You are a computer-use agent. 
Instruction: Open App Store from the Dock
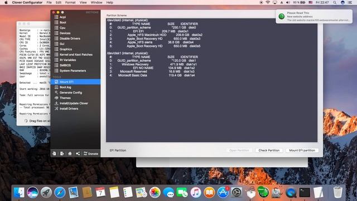coord(223,193)
